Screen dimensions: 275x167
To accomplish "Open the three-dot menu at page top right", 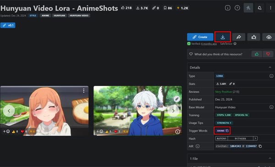I will pyautogui.click(x=270, y=8).
